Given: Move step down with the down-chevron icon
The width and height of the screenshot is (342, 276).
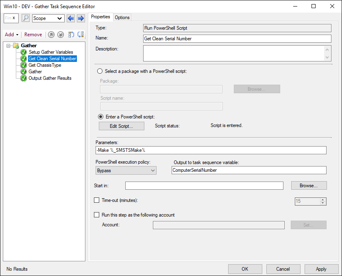Looking at the screenshot, I should pyautogui.click(x=61, y=35).
